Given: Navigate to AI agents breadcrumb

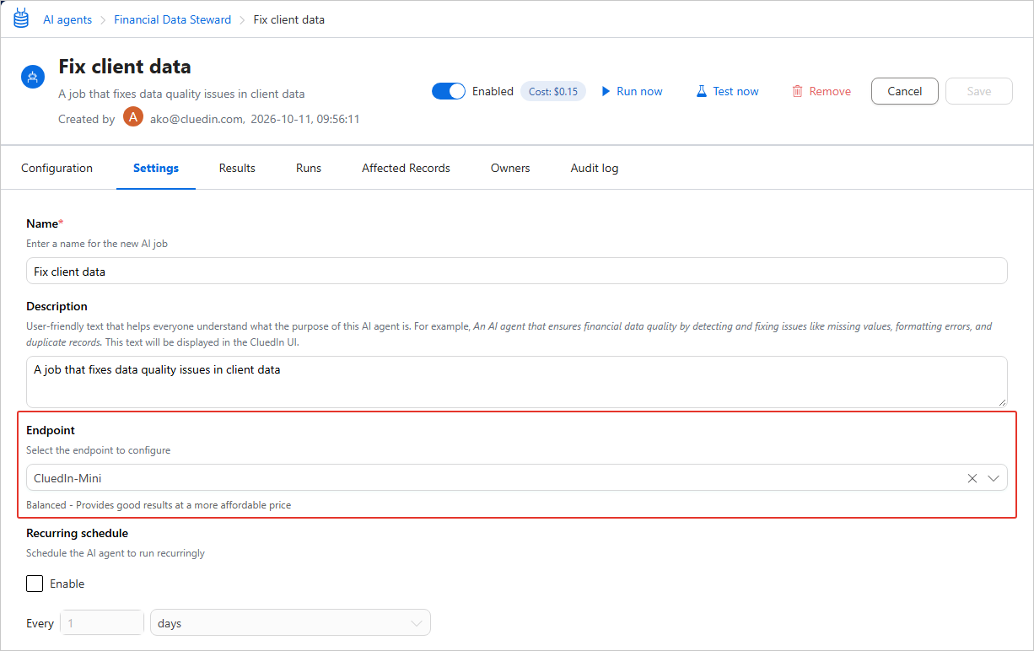Looking at the screenshot, I should coord(67,19).
